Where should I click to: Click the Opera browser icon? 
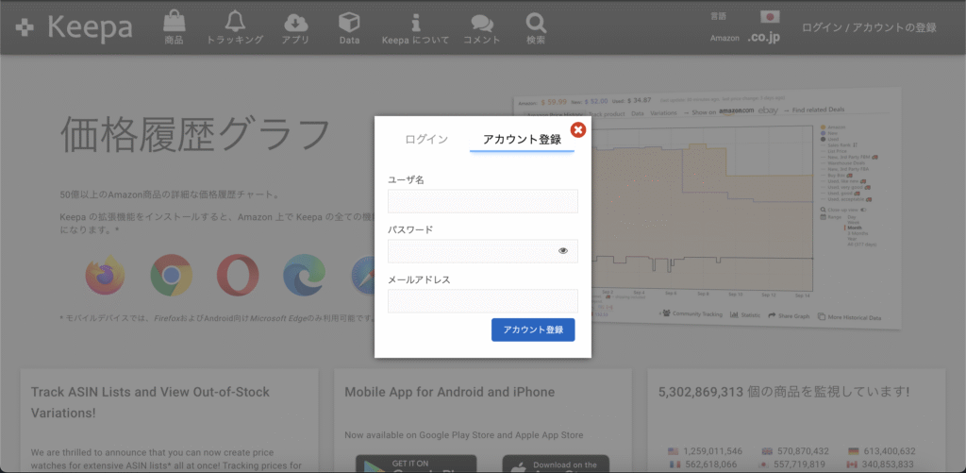(x=238, y=275)
